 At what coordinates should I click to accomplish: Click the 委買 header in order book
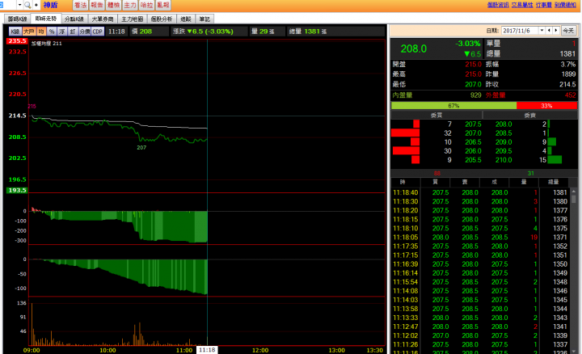tap(436, 116)
